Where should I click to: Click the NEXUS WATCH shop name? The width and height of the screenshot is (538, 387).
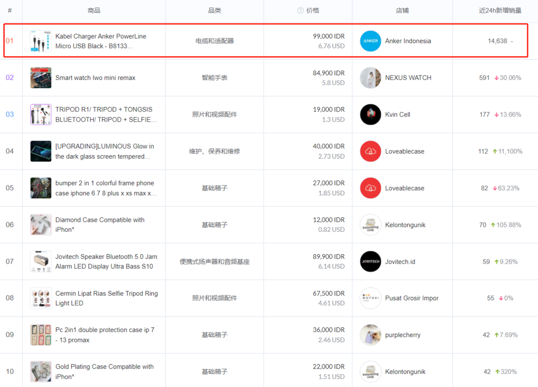pos(408,78)
